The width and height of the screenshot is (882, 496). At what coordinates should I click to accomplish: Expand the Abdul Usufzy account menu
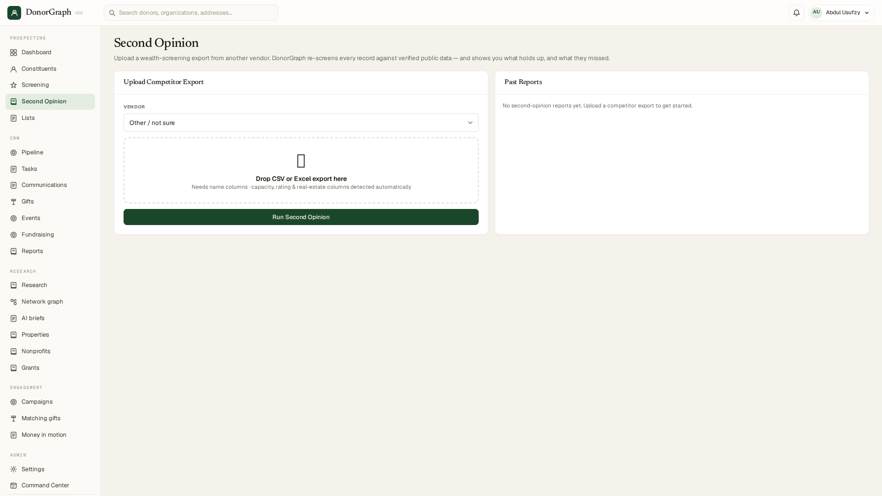pos(841,13)
